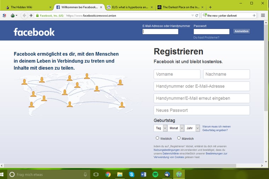This screenshot has width=269, height=179.
Task: Launch Skype from the taskbar
Action: click(x=132, y=174)
